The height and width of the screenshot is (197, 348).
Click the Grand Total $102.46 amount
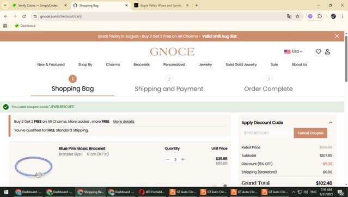pyautogui.click(x=324, y=183)
